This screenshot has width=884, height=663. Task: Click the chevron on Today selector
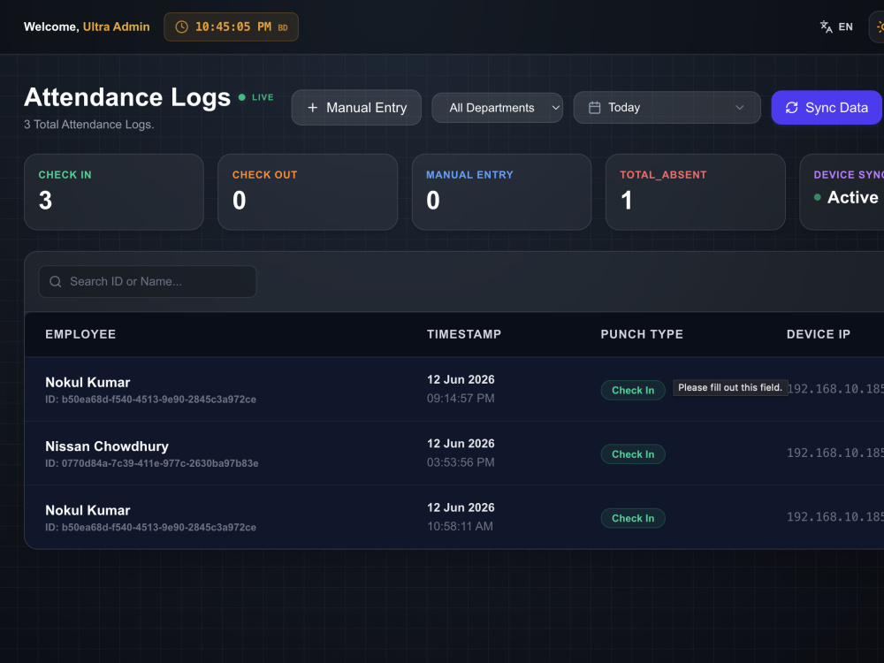click(x=740, y=107)
